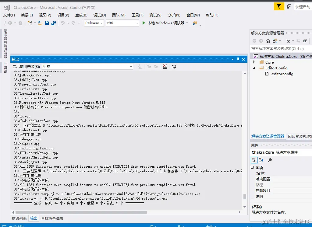
Task: Click the Output scroll down arrow
Action: 245,207
